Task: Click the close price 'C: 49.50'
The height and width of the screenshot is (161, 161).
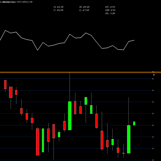Action: (58, 10)
